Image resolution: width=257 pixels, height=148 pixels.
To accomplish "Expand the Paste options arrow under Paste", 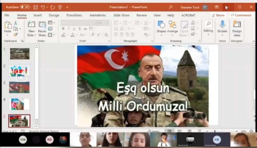I will click(7, 35).
